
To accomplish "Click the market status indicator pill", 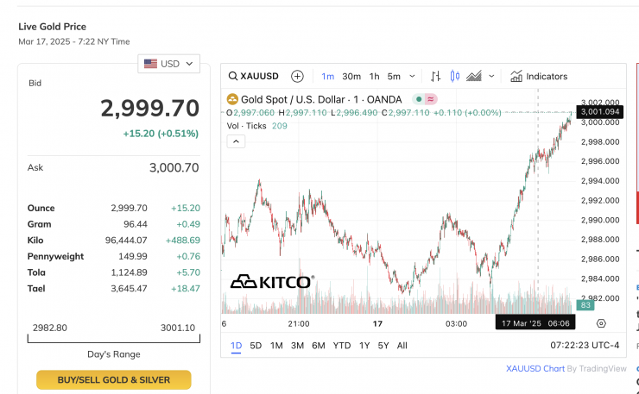I will [425, 99].
